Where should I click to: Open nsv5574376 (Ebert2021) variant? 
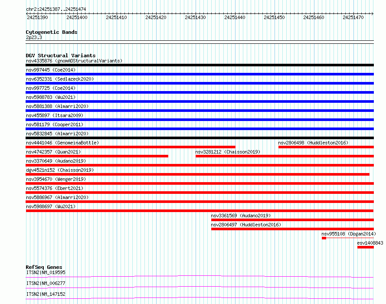coord(55,188)
